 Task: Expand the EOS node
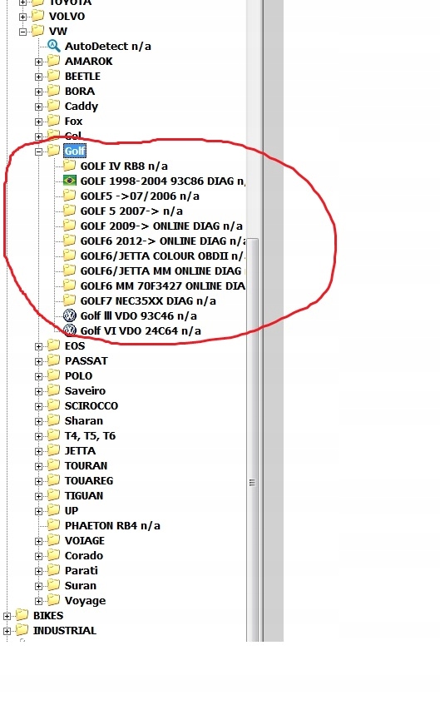coord(38,346)
